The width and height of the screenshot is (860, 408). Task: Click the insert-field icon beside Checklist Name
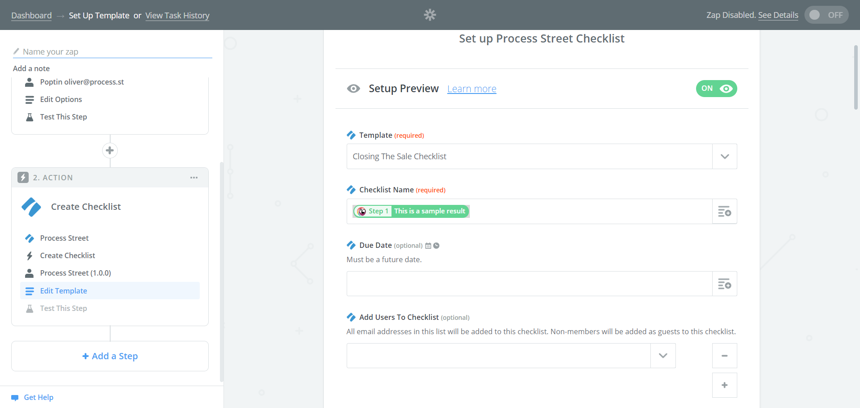click(x=724, y=211)
